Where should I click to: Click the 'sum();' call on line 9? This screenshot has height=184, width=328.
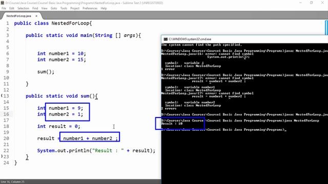click(46, 72)
